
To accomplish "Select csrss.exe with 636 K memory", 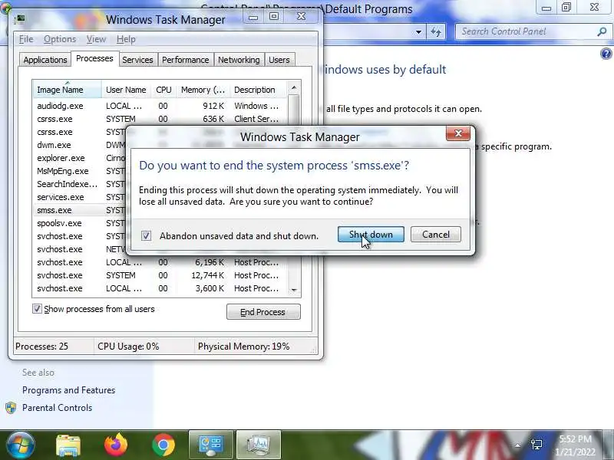I will point(160,119).
